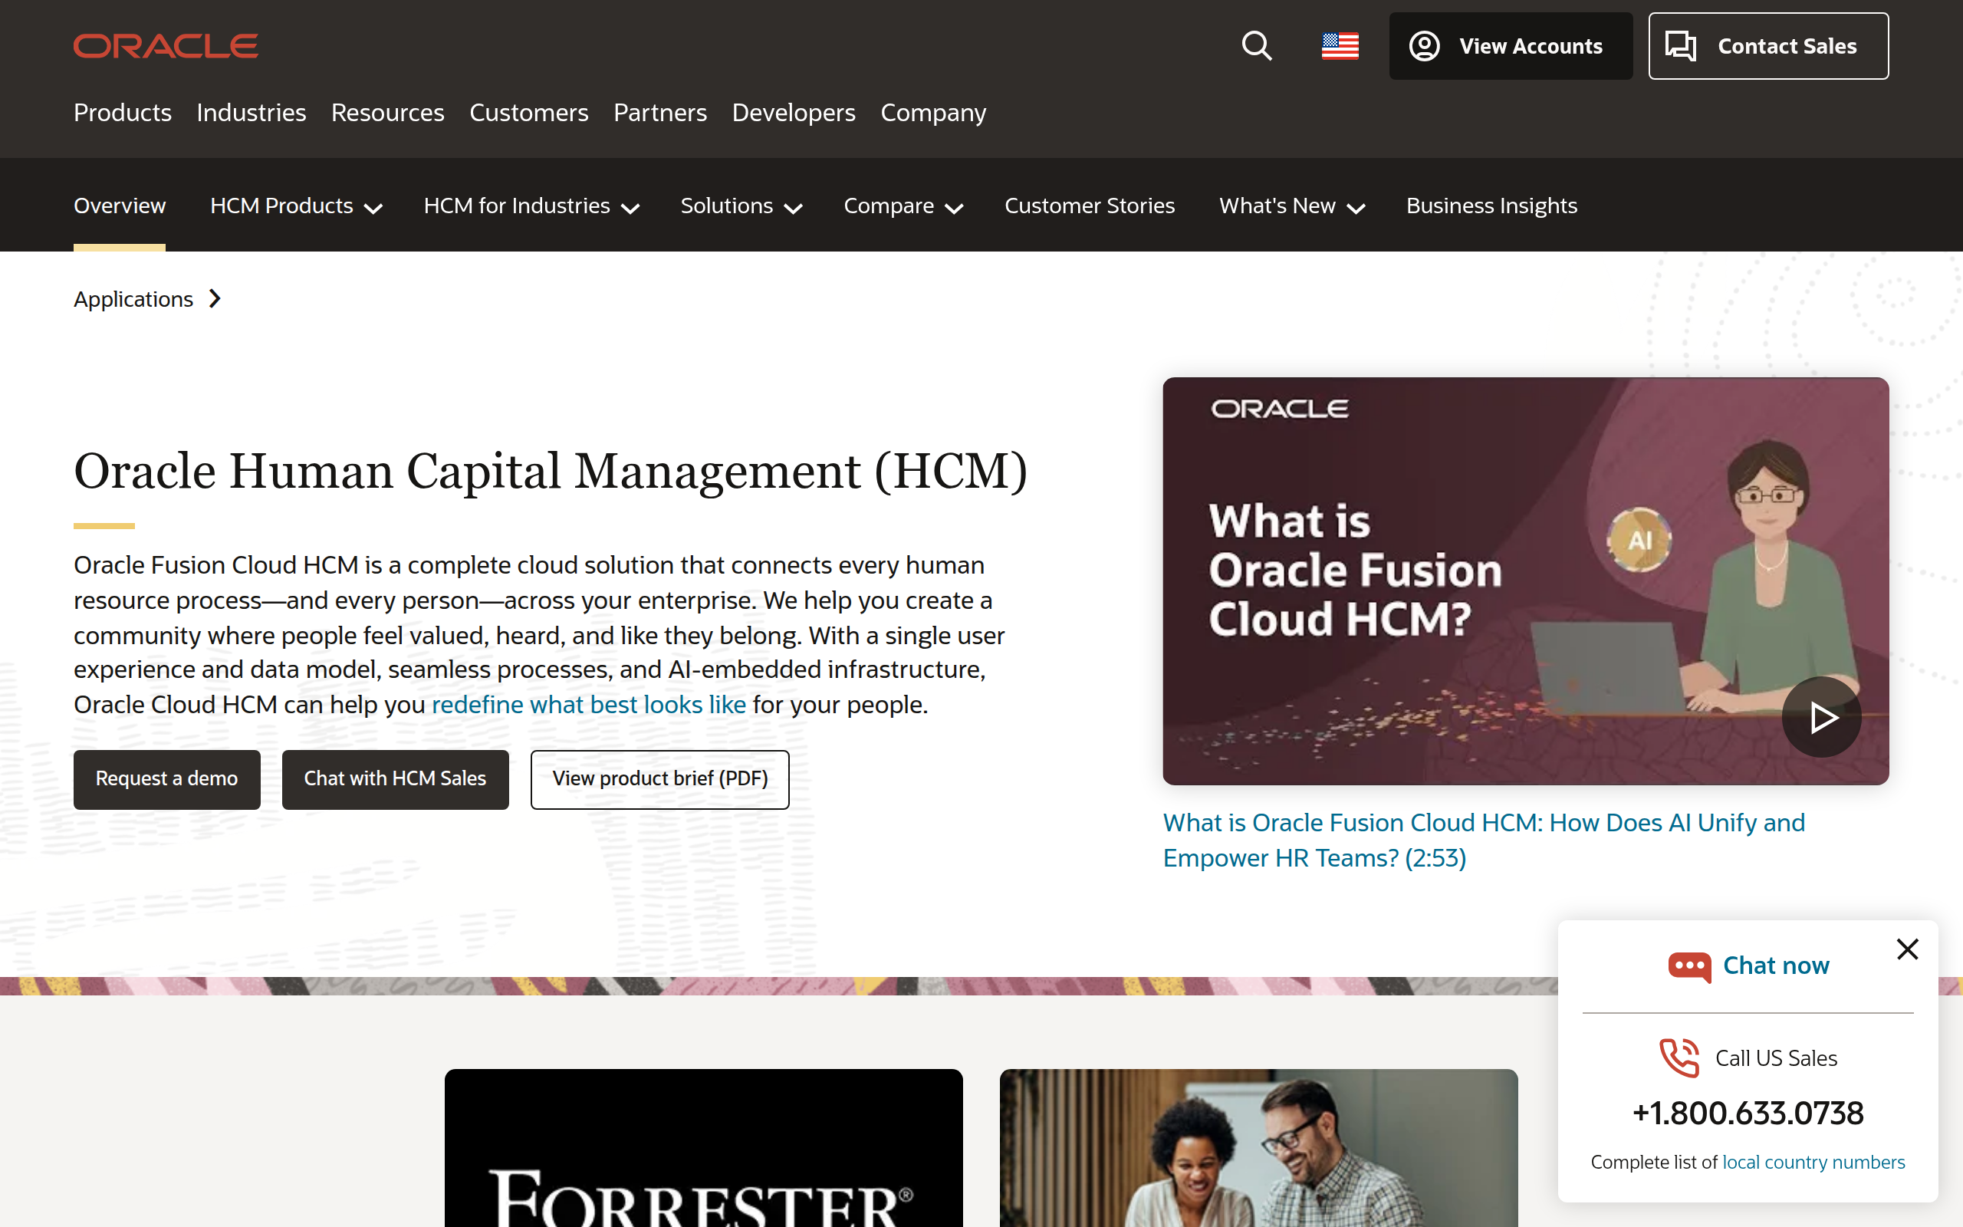Open the Solutions dropdown

(740, 206)
